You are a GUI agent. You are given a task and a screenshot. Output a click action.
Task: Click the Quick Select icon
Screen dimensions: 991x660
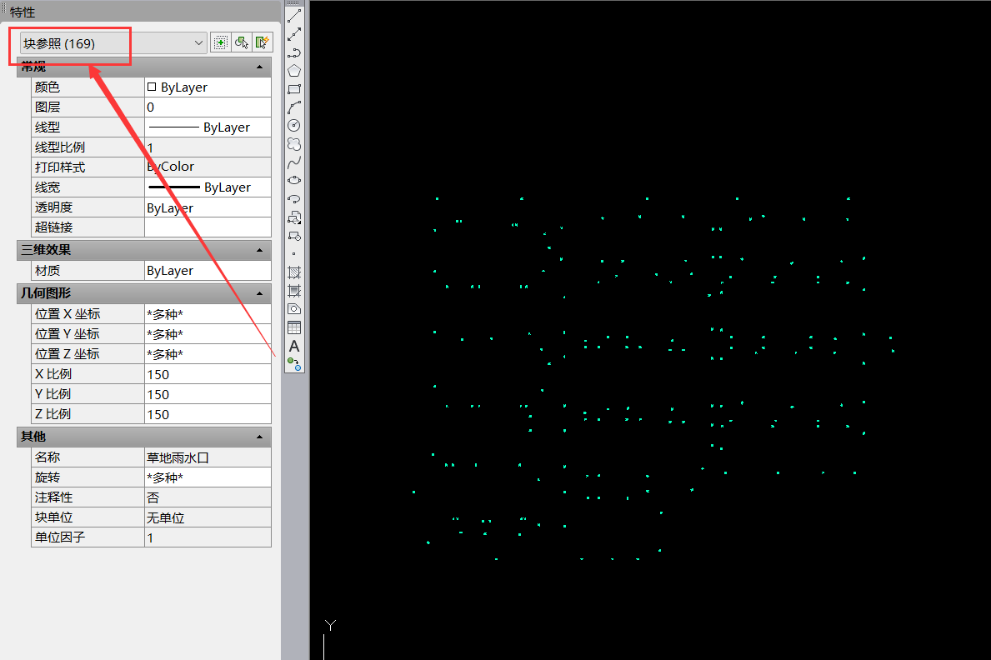pyautogui.click(x=263, y=42)
